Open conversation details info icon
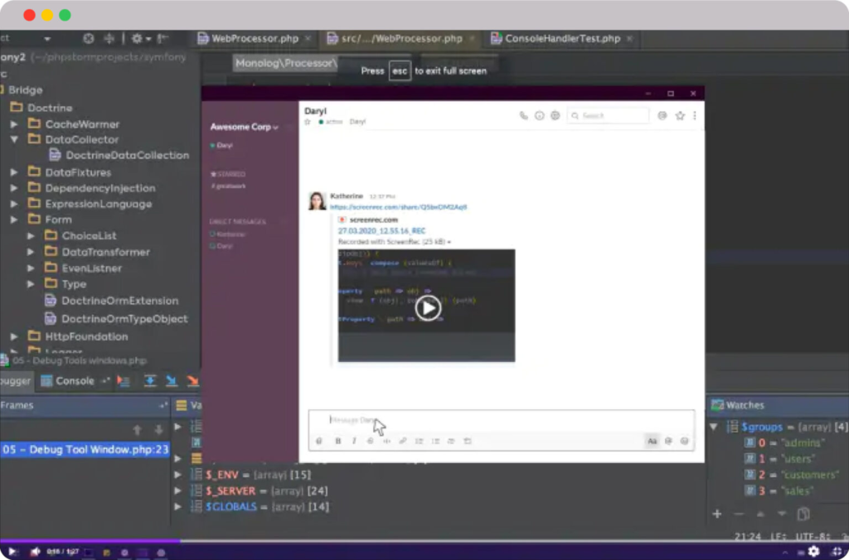 click(540, 116)
